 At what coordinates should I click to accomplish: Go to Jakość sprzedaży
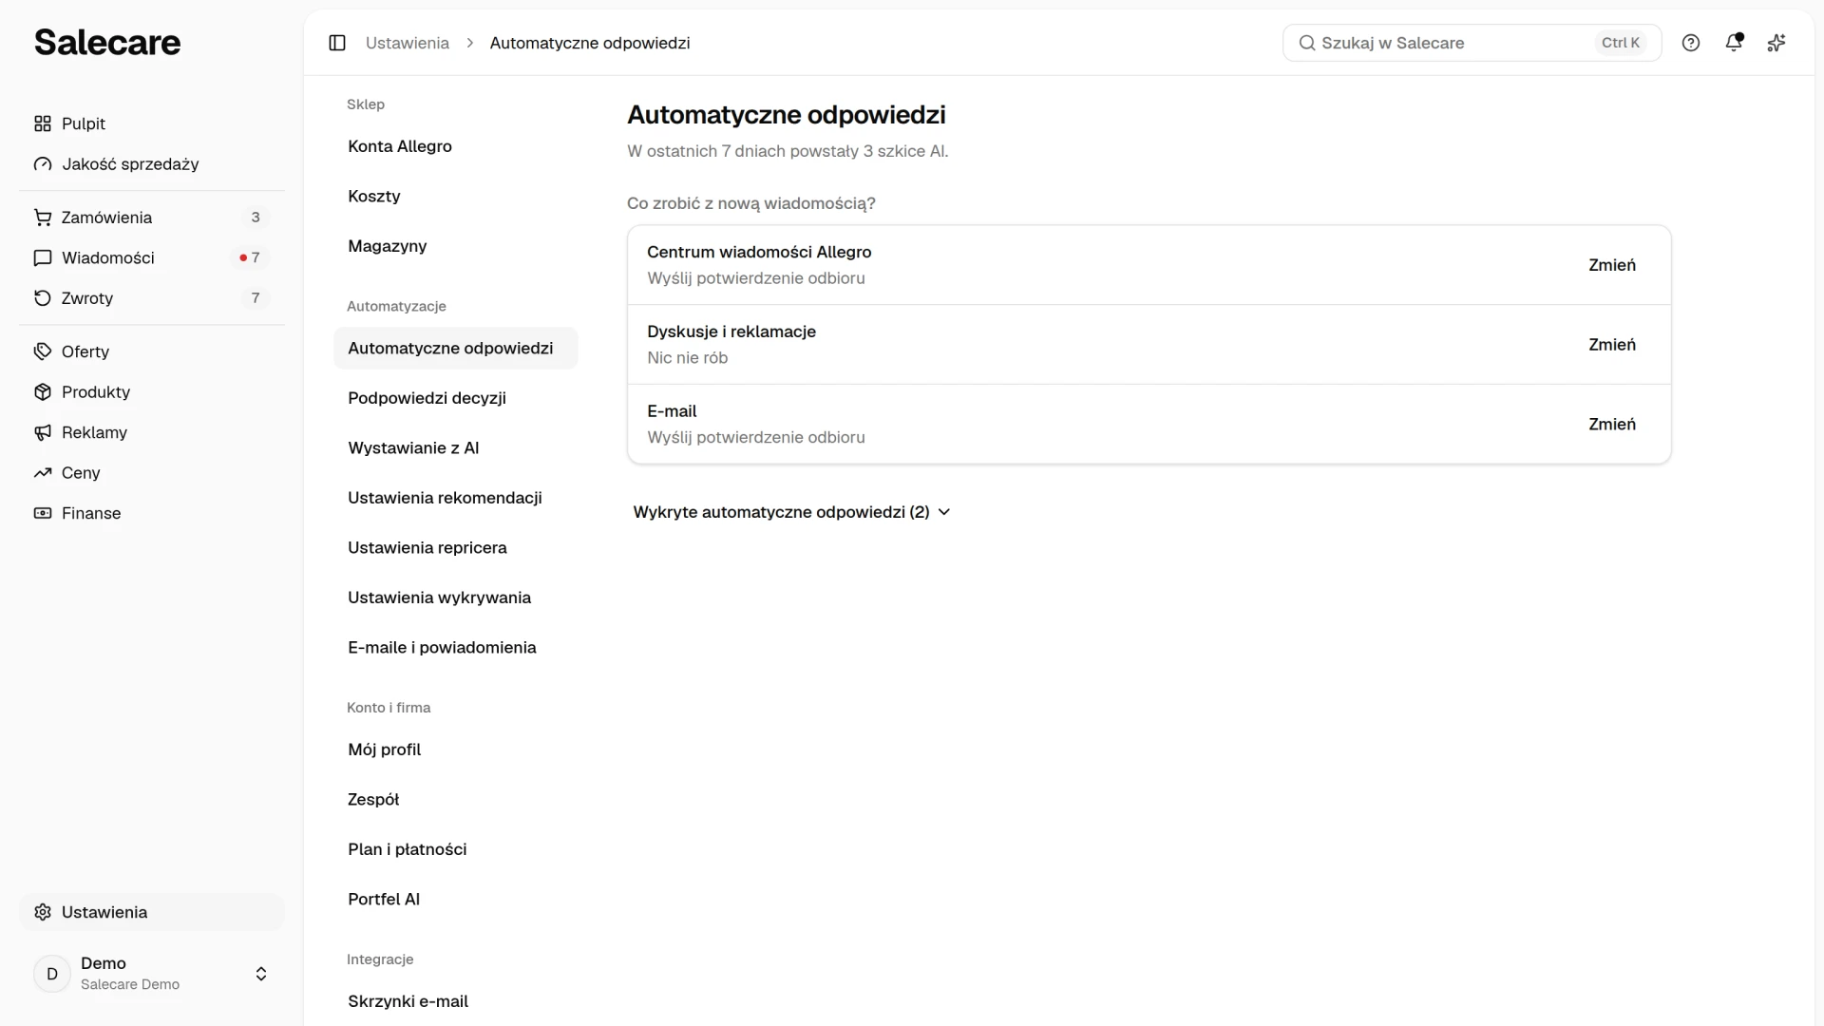(x=152, y=164)
